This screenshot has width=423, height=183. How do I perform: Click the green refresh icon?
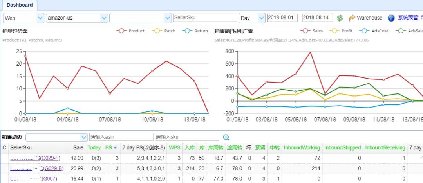(340, 18)
